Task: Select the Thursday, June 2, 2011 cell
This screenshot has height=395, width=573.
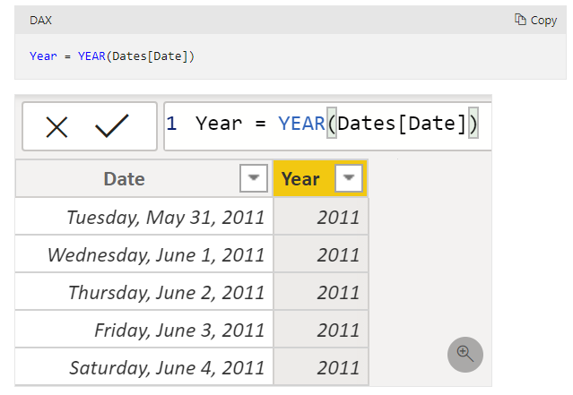Action: [x=144, y=292]
